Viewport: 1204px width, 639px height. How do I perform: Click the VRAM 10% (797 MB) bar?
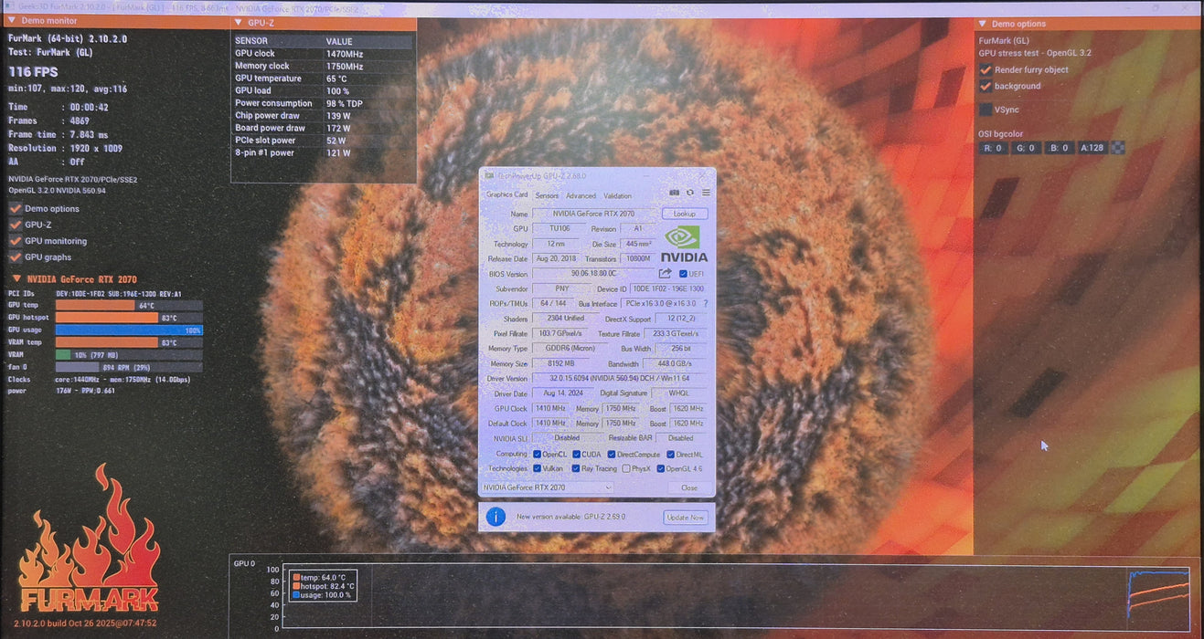click(129, 354)
